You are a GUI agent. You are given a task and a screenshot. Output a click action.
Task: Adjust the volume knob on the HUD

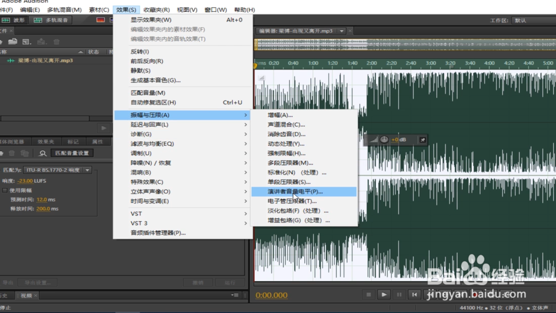(x=384, y=140)
